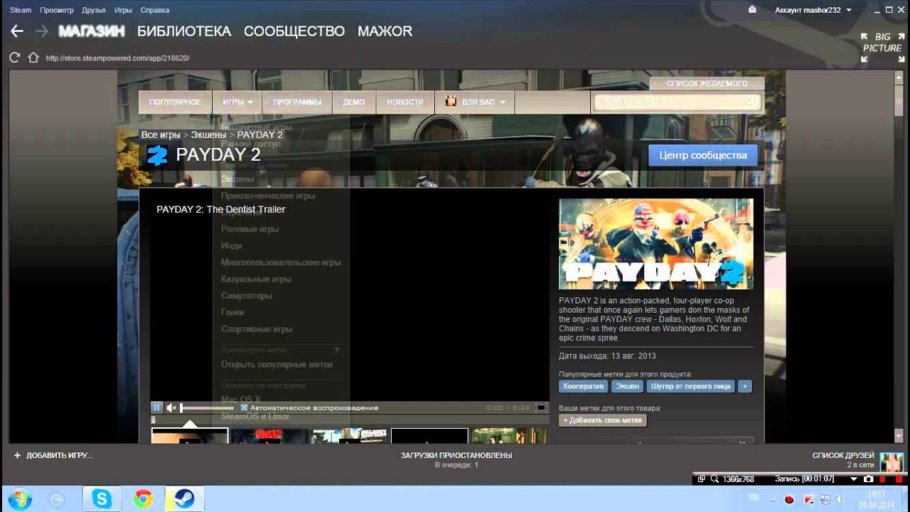910x512 pixels.
Task: Go forward with the right arrow button
Action: pyautogui.click(x=41, y=31)
